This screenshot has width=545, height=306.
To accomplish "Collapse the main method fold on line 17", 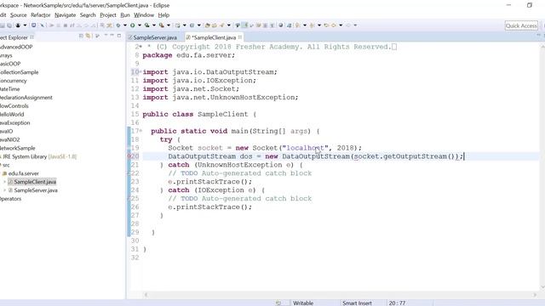I will click(140, 131).
